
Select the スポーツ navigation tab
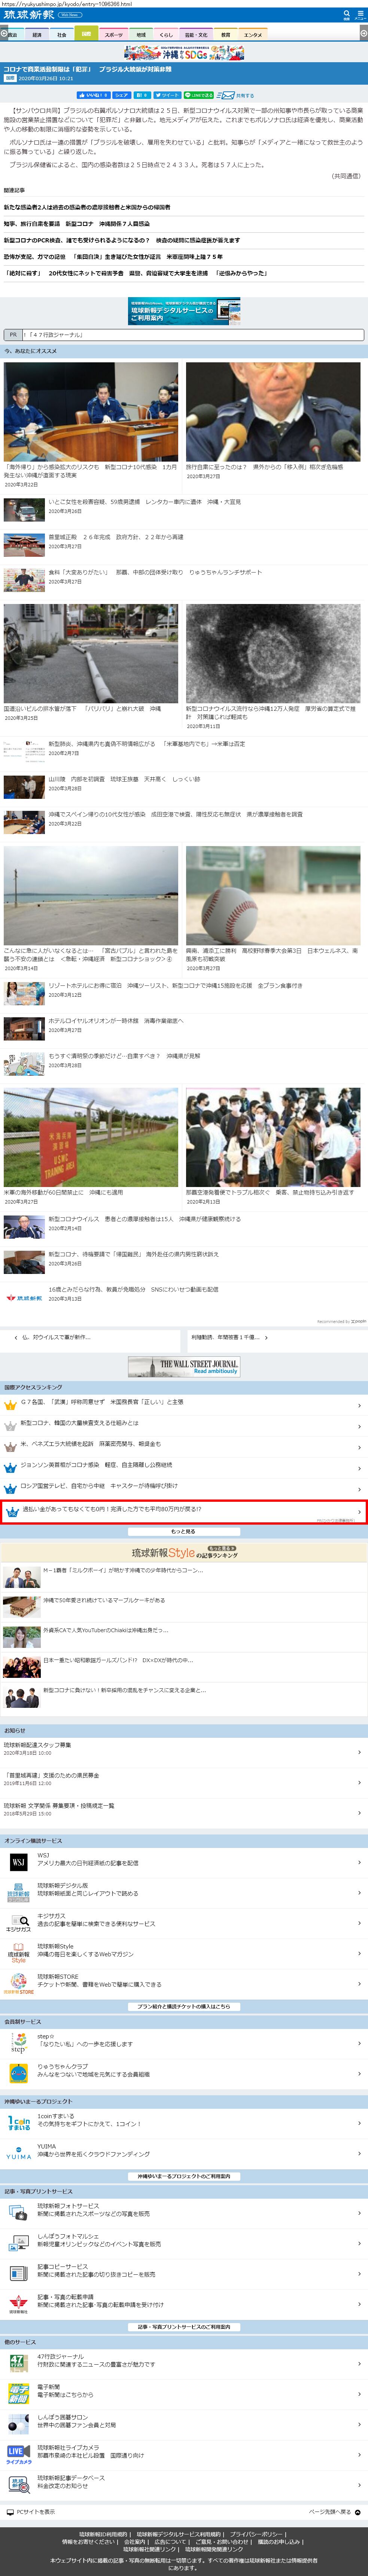113,34
